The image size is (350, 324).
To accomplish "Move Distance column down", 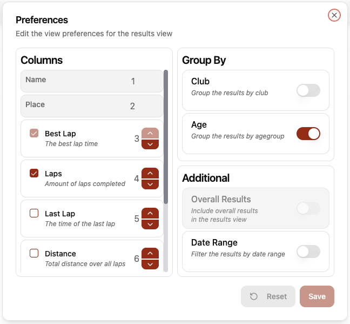I will point(150,264).
